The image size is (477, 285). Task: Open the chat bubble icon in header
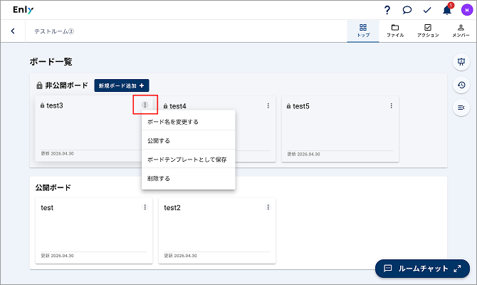coord(407,10)
